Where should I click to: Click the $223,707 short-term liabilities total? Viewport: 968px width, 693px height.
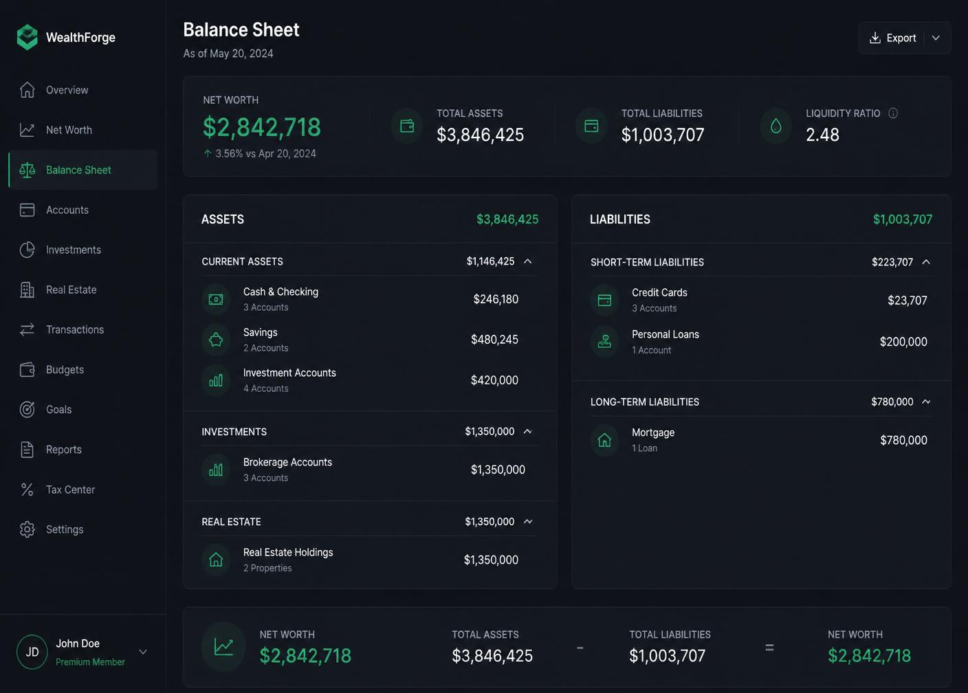click(892, 262)
